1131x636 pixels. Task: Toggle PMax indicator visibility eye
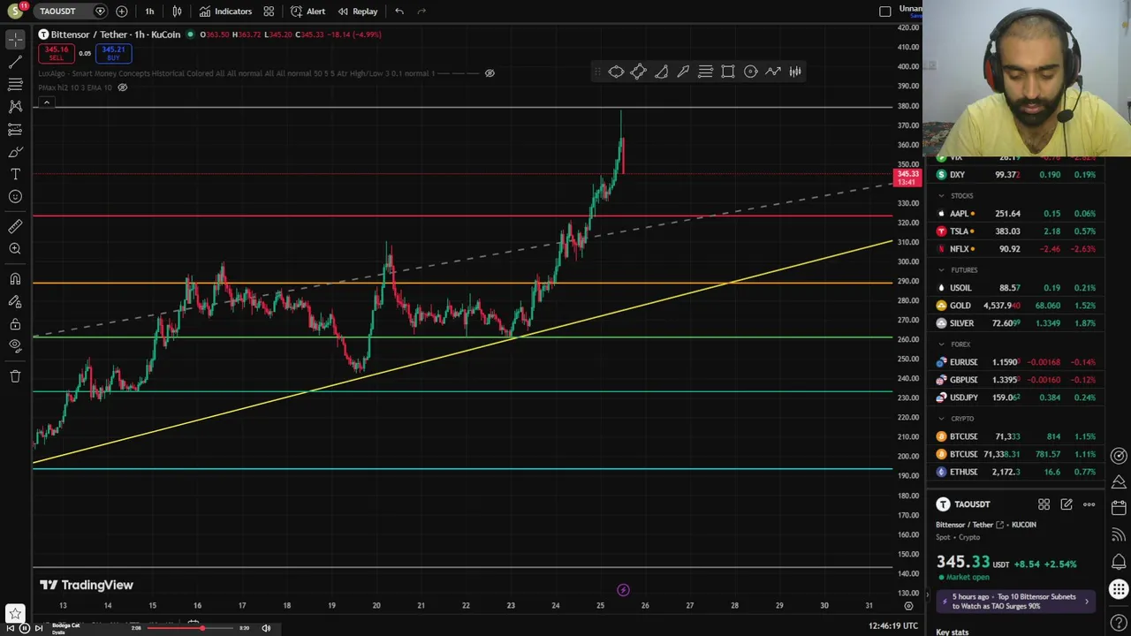(x=123, y=87)
